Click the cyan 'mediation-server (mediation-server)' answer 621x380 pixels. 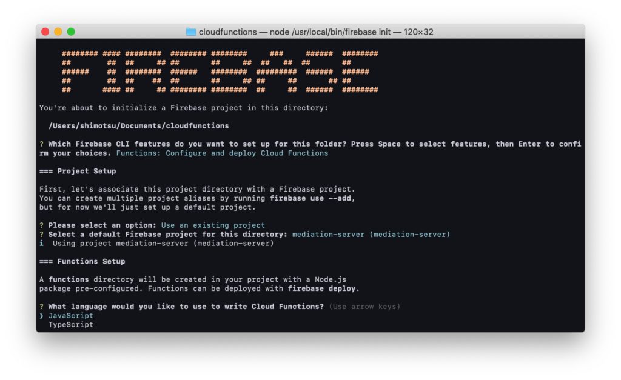(371, 235)
